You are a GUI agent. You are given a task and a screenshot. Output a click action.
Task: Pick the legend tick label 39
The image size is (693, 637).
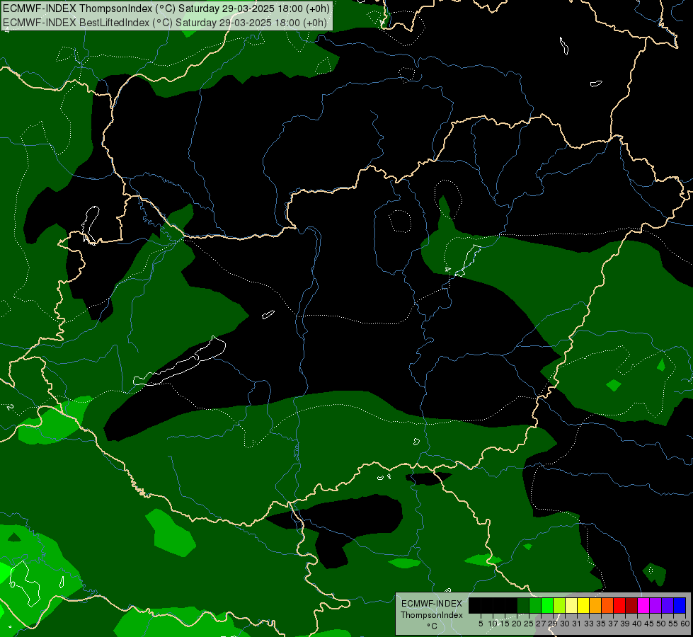(x=625, y=624)
